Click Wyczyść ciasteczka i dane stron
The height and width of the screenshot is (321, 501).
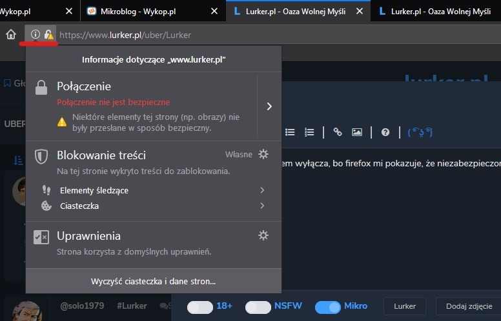click(154, 281)
